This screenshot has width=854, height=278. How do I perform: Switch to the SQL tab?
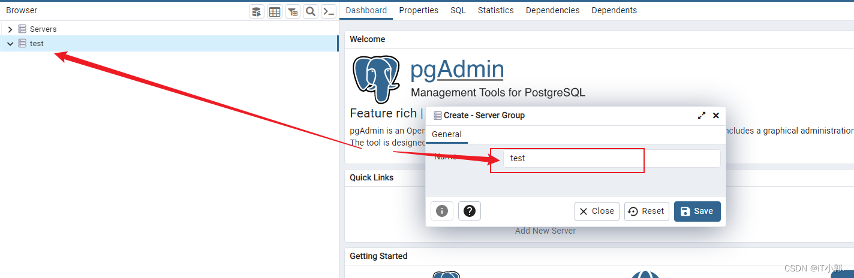pos(458,10)
